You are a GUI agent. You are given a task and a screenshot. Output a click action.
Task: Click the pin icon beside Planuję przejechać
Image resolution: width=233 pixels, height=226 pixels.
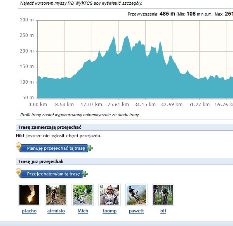click(x=19, y=147)
